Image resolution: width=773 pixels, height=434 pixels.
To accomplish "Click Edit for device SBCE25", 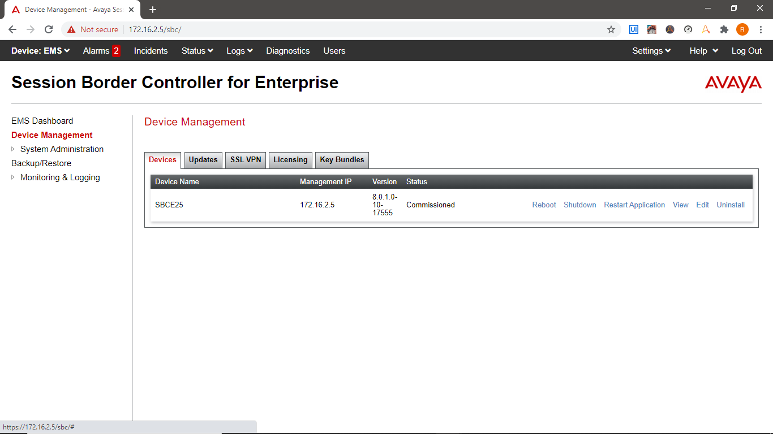I will pyautogui.click(x=702, y=205).
